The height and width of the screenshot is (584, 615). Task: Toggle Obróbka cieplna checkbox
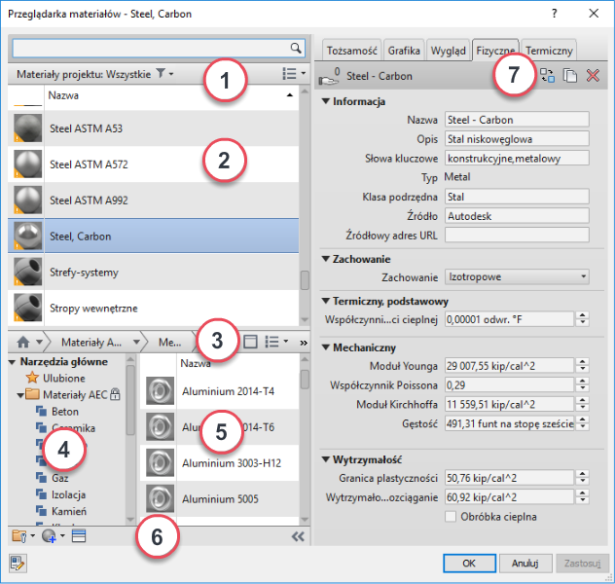click(451, 517)
